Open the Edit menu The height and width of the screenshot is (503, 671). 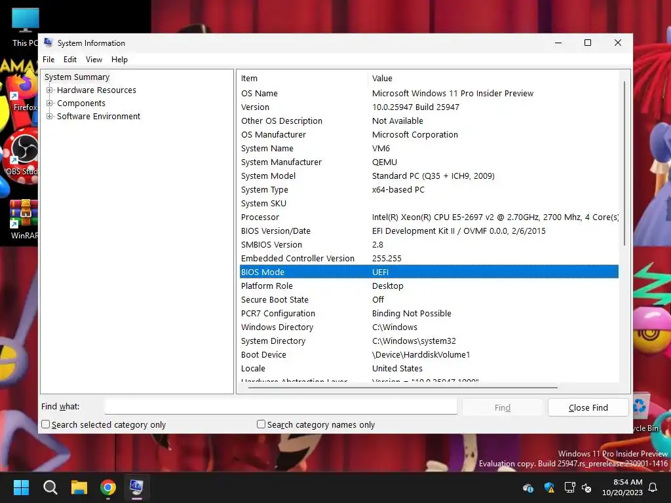point(69,60)
